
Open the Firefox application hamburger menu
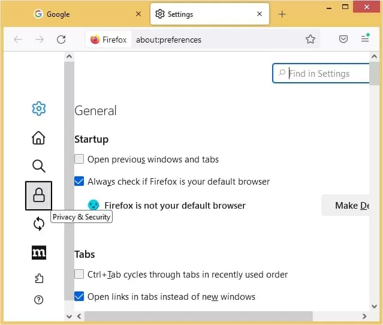pyautogui.click(x=365, y=38)
